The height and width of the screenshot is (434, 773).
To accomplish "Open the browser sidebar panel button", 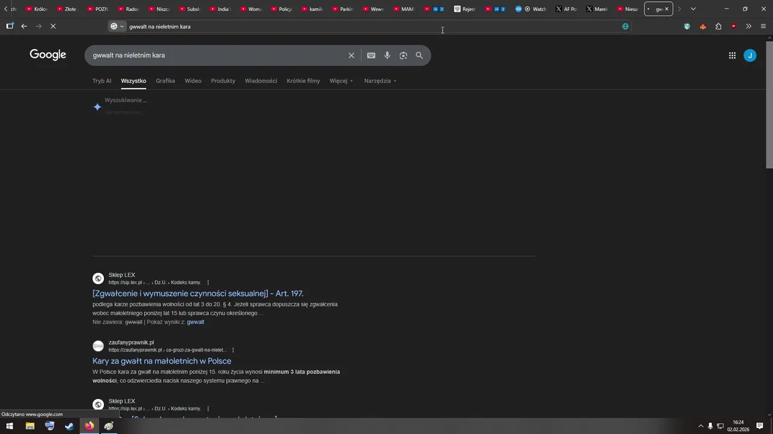I will point(10,27).
